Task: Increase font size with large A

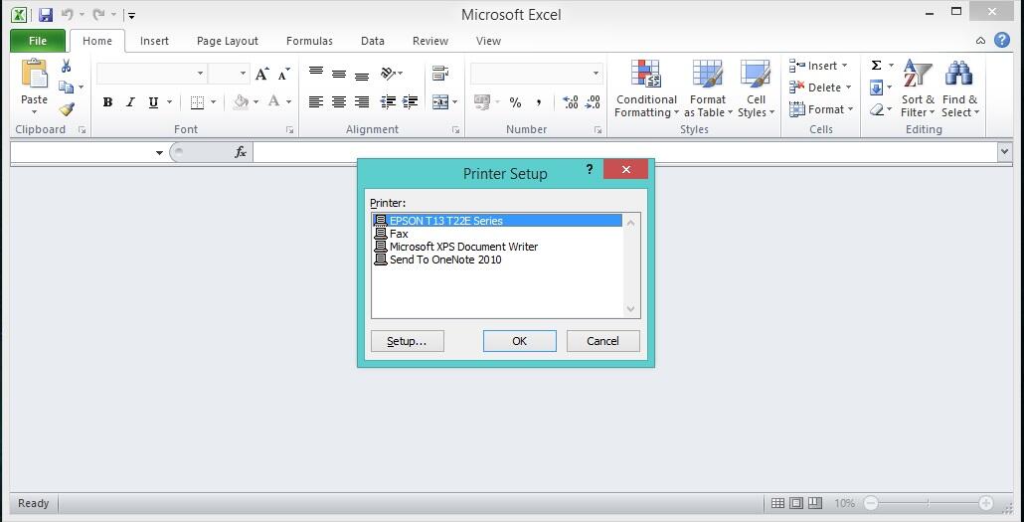Action: tap(261, 74)
